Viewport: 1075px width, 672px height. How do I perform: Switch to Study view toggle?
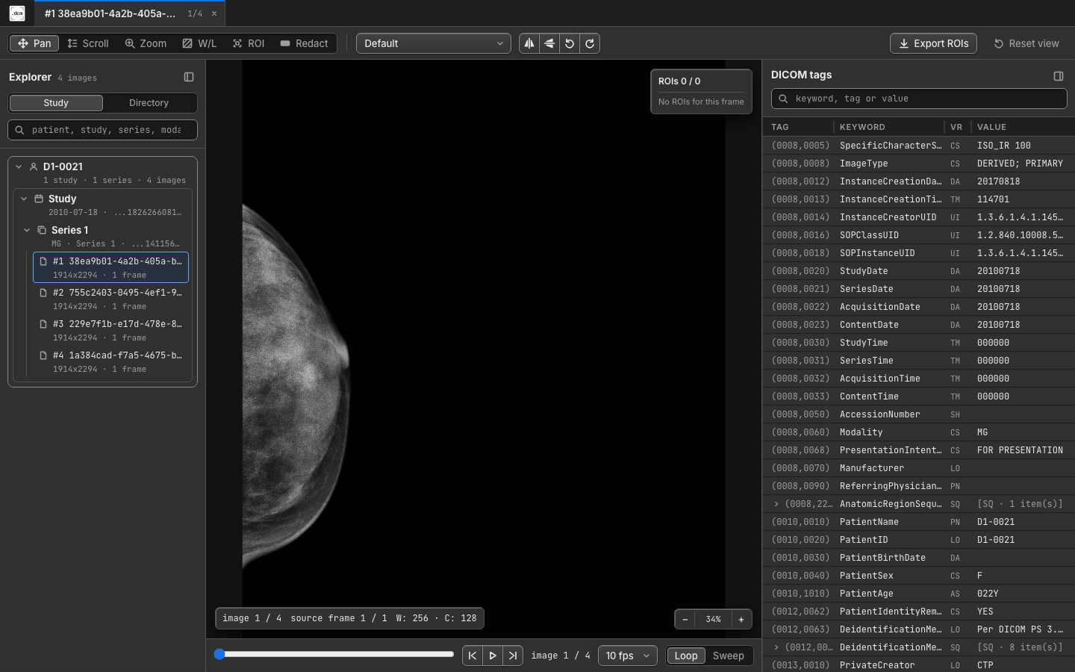click(56, 103)
